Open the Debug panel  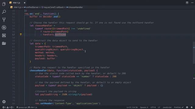[x=4, y=28]
